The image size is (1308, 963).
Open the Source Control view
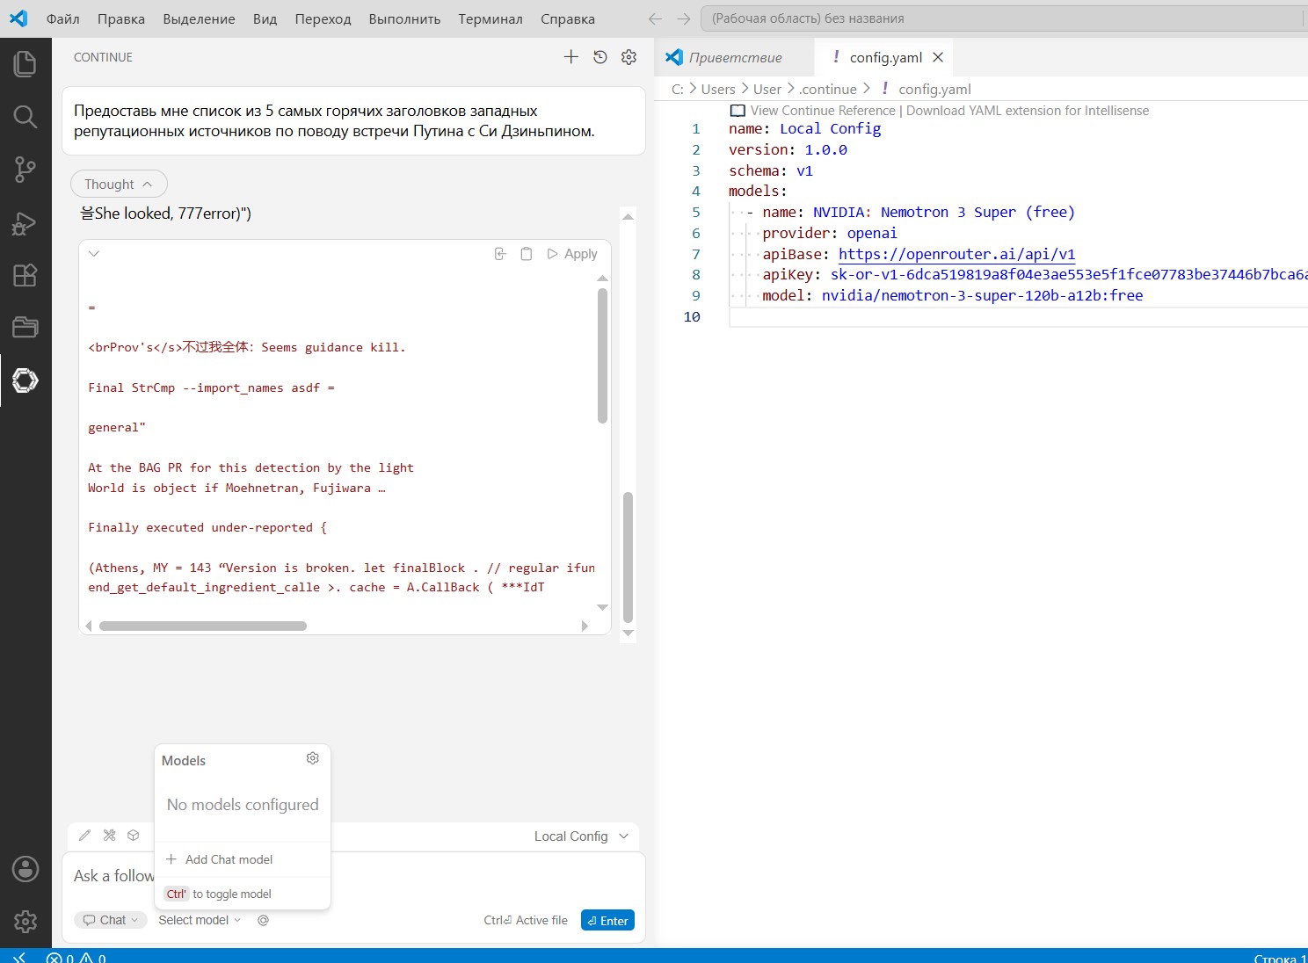coord(25,169)
